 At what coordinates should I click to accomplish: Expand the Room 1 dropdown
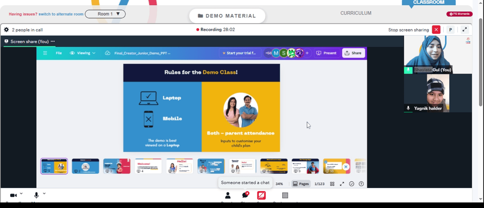click(x=105, y=14)
